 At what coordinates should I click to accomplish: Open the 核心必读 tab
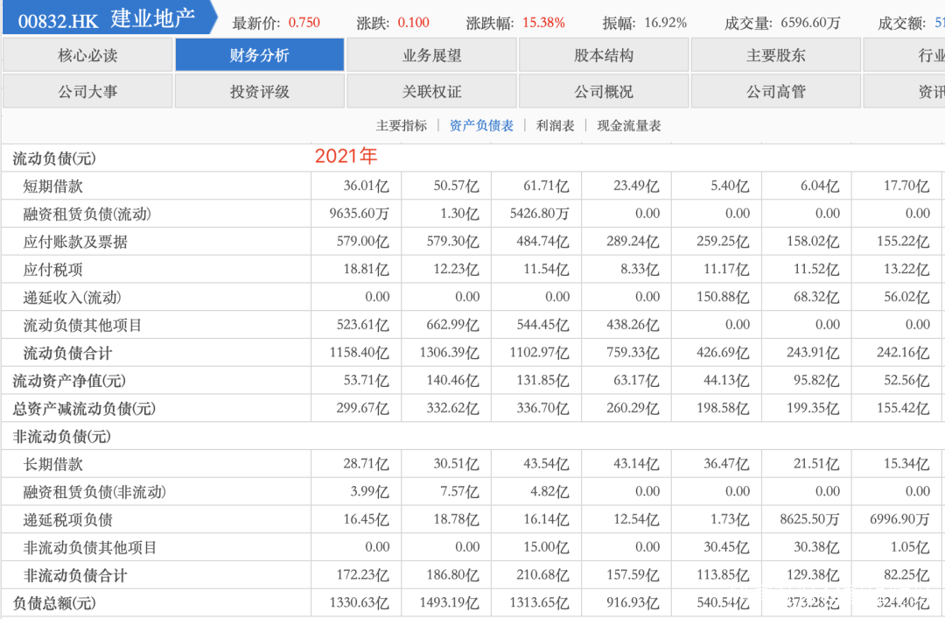click(x=87, y=56)
